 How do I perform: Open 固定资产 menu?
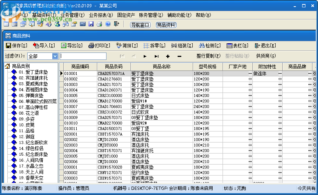pyautogui.click(x=126, y=15)
